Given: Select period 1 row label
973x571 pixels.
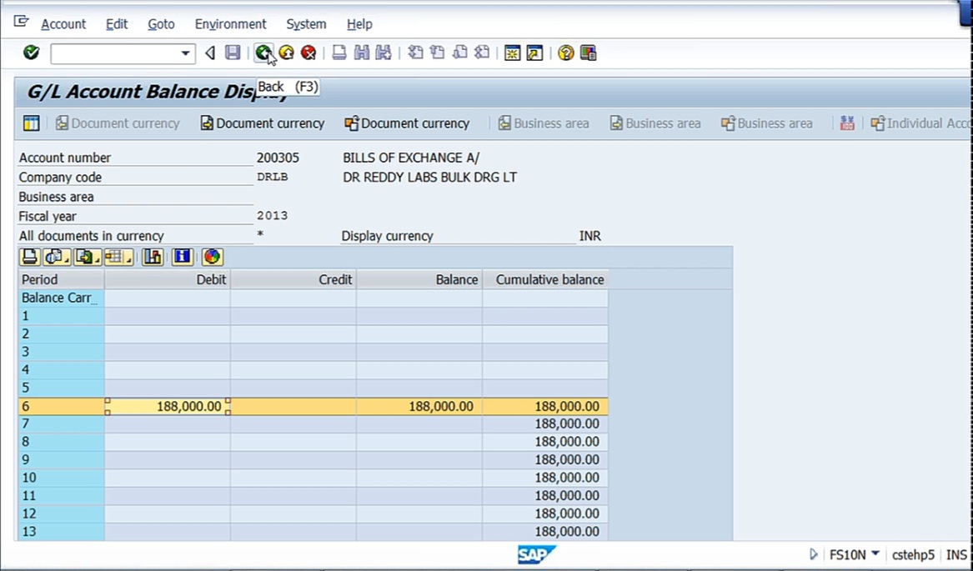Looking at the screenshot, I should 62,316.
